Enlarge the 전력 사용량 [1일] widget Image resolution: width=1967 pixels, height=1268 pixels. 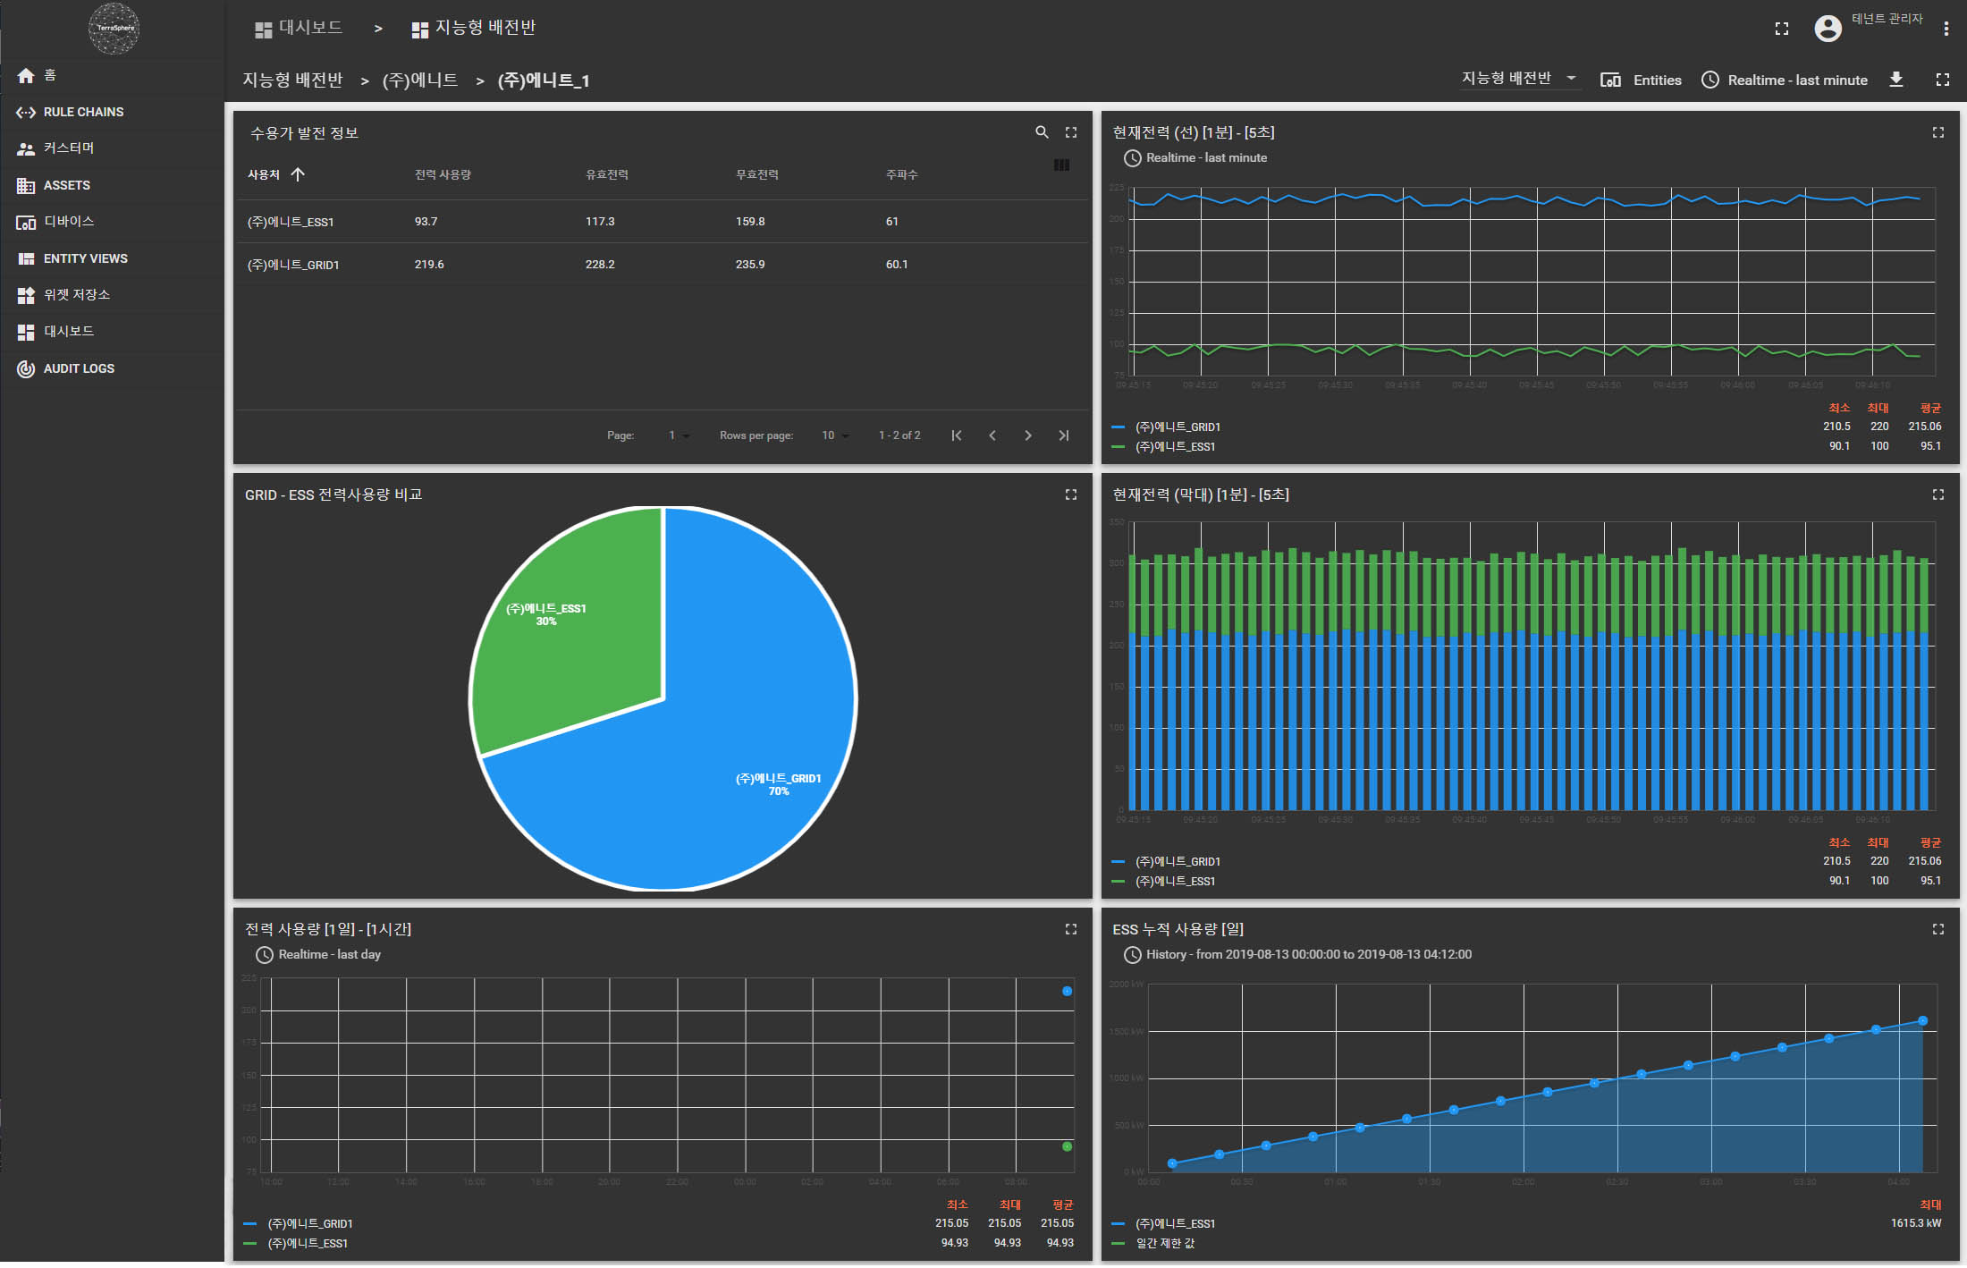pos(1070,929)
